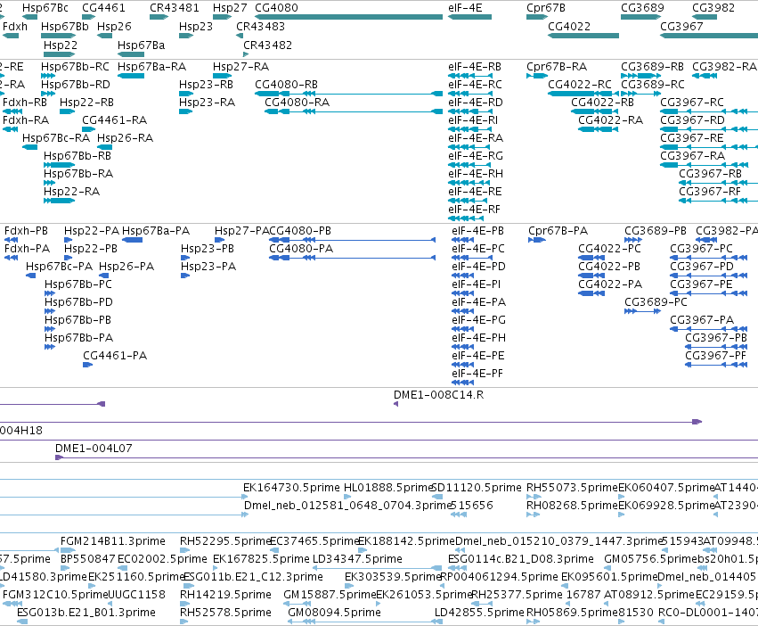Select EST RH52295.5prime

(224, 540)
